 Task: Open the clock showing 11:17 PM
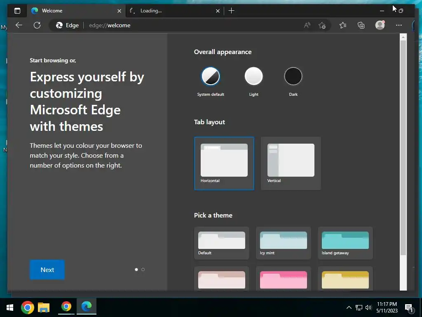(x=387, y=307)
